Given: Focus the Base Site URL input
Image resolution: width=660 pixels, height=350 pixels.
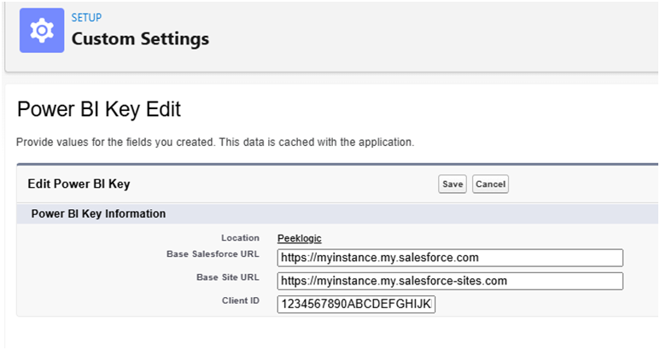Looking at the screenshot, I should [x=450, y=281].
